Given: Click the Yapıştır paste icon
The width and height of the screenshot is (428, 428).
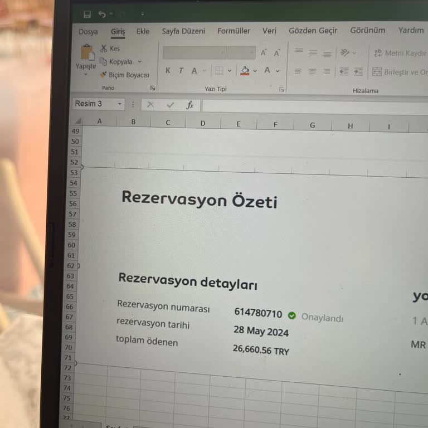Looking at the screenshot, I should (87, 52).
